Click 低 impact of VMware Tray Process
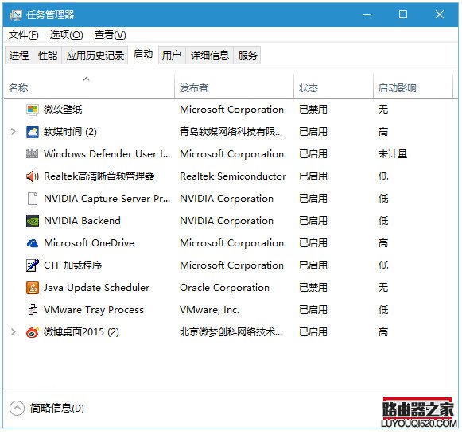 (383, 310)
